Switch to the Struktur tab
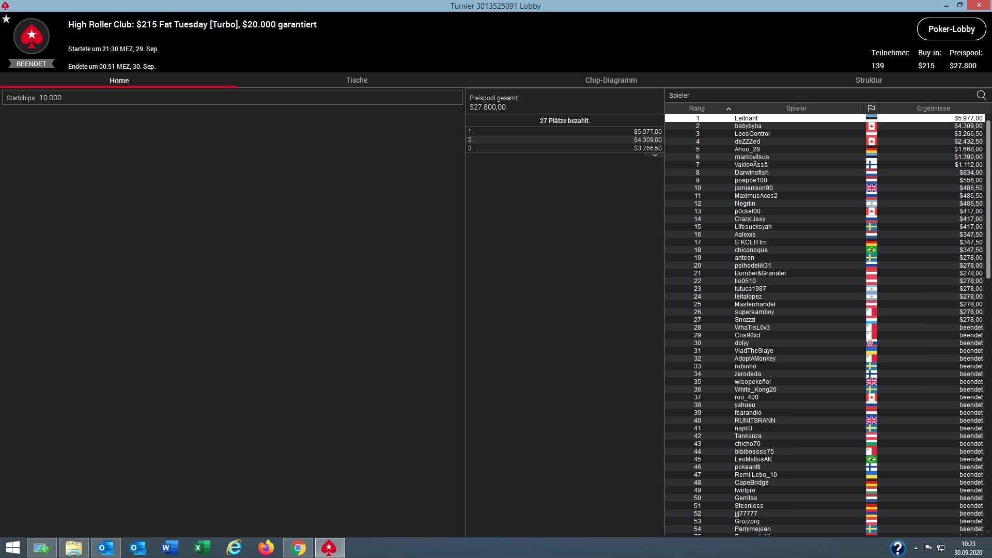This screenshot has width=992, height=558. 869,80
